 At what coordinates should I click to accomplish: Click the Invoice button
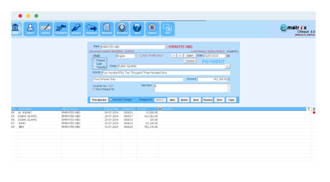pos(190,61)
